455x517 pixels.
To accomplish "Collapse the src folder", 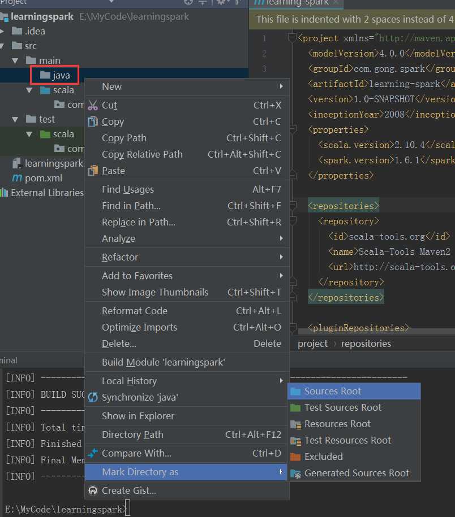I will pyautogui.click(x=2, y=46).
